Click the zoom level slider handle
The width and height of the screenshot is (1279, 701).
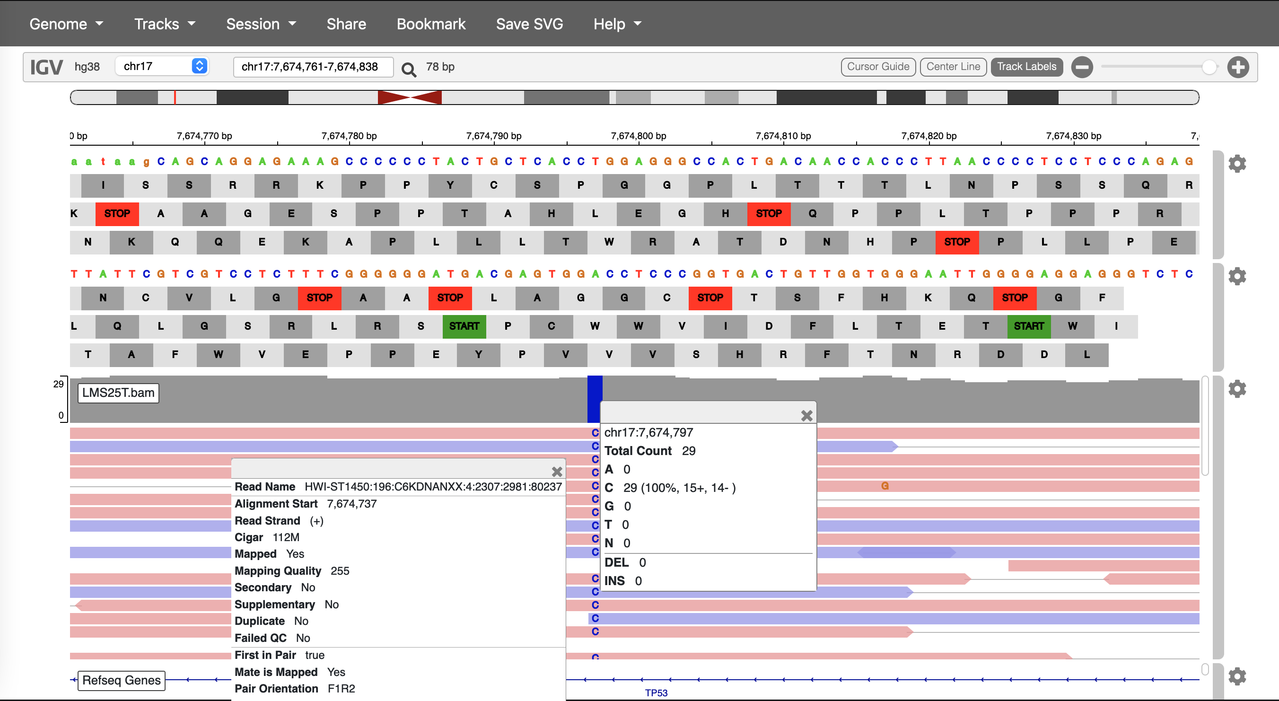1209,67
